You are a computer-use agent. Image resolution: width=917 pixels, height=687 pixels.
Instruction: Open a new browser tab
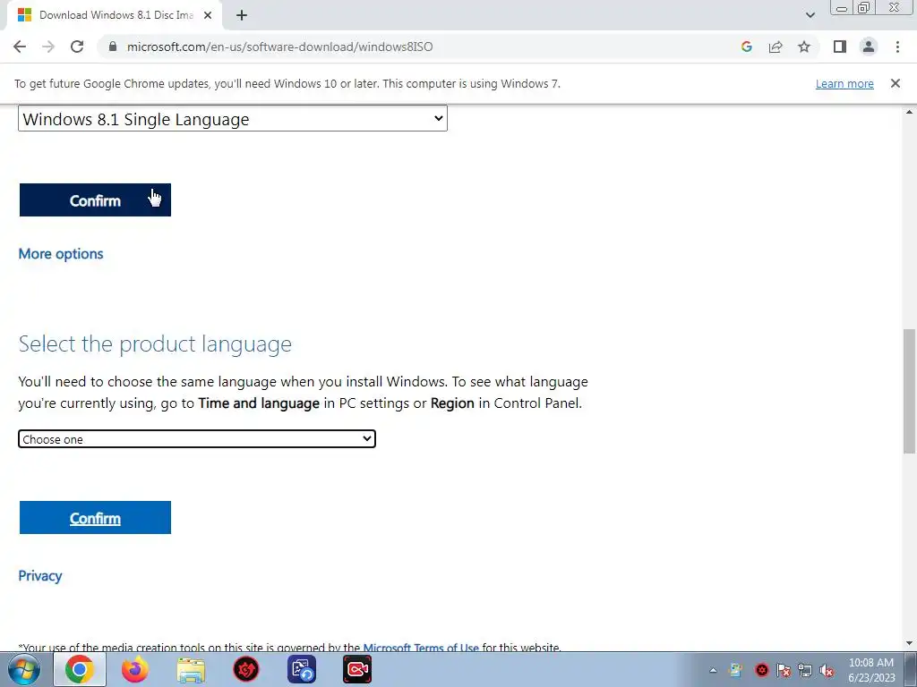[242, 15]
